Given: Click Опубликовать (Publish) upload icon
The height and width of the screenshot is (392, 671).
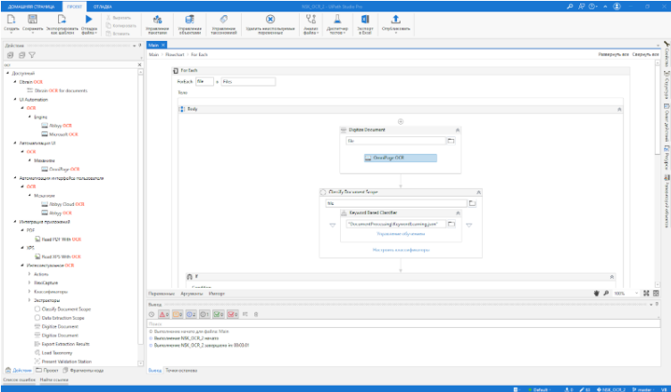Looking at the screenshot, I should (x=396, y=20).
